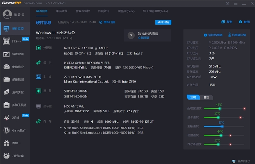Click the question mark benchmark icon
The width and height of the screenshot is (255, 164).
[x=131, y=36]
